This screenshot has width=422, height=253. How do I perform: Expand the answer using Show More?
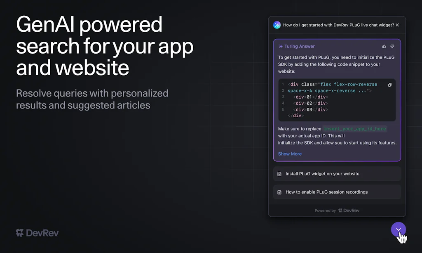pos(290,154)
